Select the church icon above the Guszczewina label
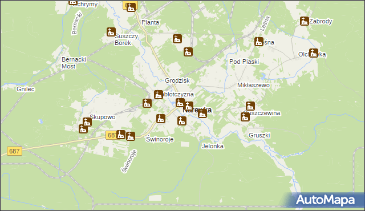Screen dimensions: 365x211 pos(250,106)
